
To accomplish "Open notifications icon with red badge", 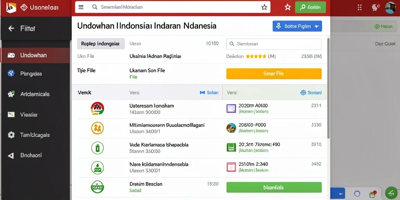I will [x=375, y=7].
